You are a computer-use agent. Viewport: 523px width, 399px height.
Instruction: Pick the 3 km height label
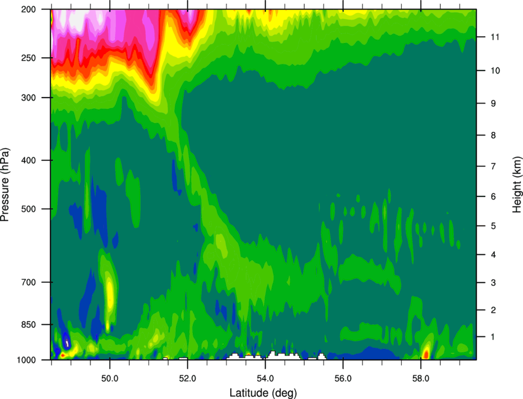point(493,283)
